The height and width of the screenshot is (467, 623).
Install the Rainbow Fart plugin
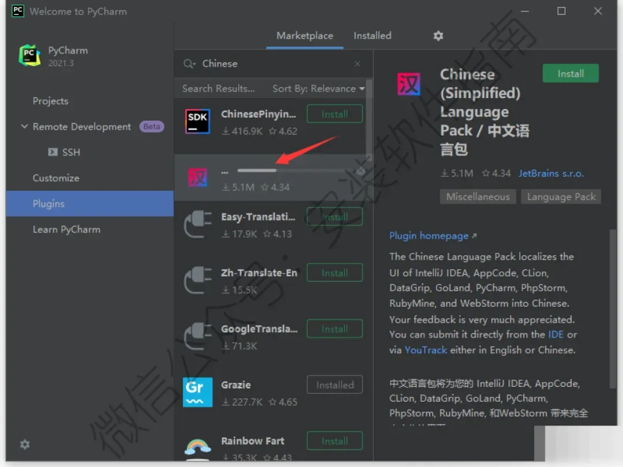coord(335,441)
